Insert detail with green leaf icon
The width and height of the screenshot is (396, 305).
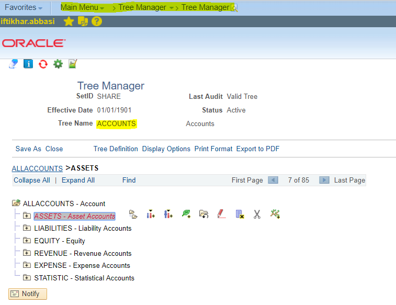tap(186, 214)
